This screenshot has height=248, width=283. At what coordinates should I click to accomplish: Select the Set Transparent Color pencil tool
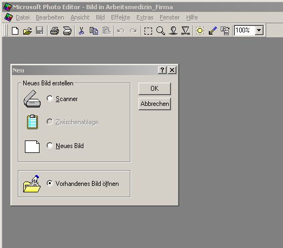213,31
